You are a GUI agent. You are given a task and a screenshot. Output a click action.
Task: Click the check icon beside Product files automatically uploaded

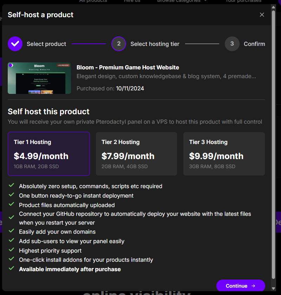tap(12, 205)
